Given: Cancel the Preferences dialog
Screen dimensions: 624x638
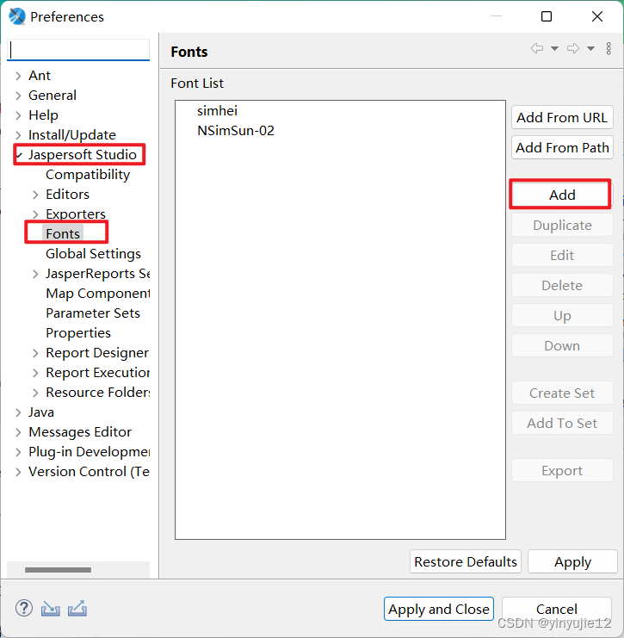Looking at the screenshot, I should (557, 609).
